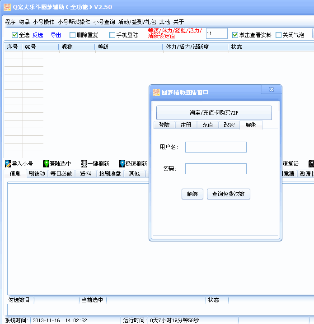The height and width of the screenshot is (324, 314).
Task: Click the 反选 link
Action: tap(37, 35)
